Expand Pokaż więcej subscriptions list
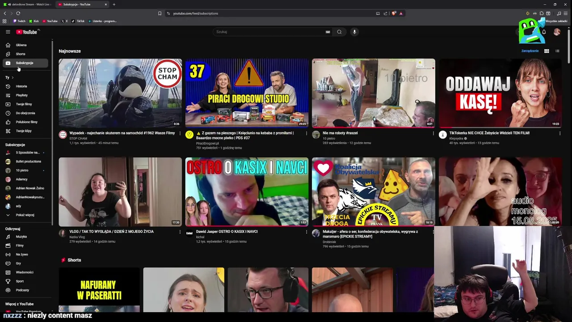 26,215
